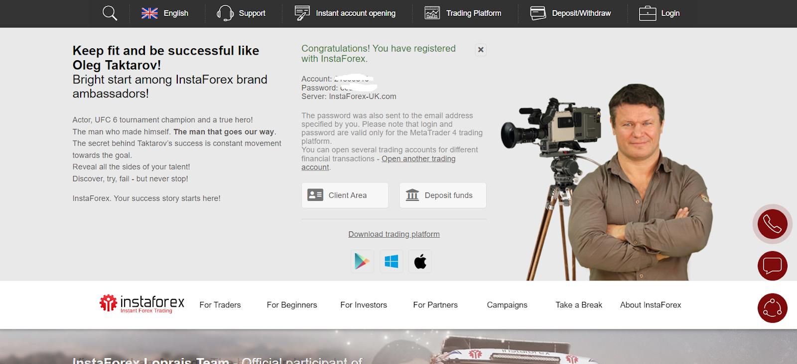Click the Client Area ID card icon
The width and height of the screenshot is (797, 364).
[315, 195]
